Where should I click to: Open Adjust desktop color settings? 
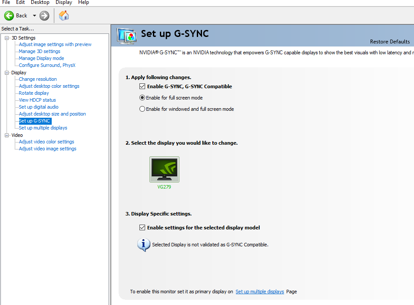coord(49,86)
